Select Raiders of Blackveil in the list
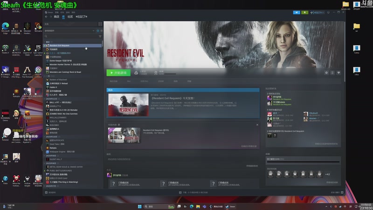 [x=73, y=79]
